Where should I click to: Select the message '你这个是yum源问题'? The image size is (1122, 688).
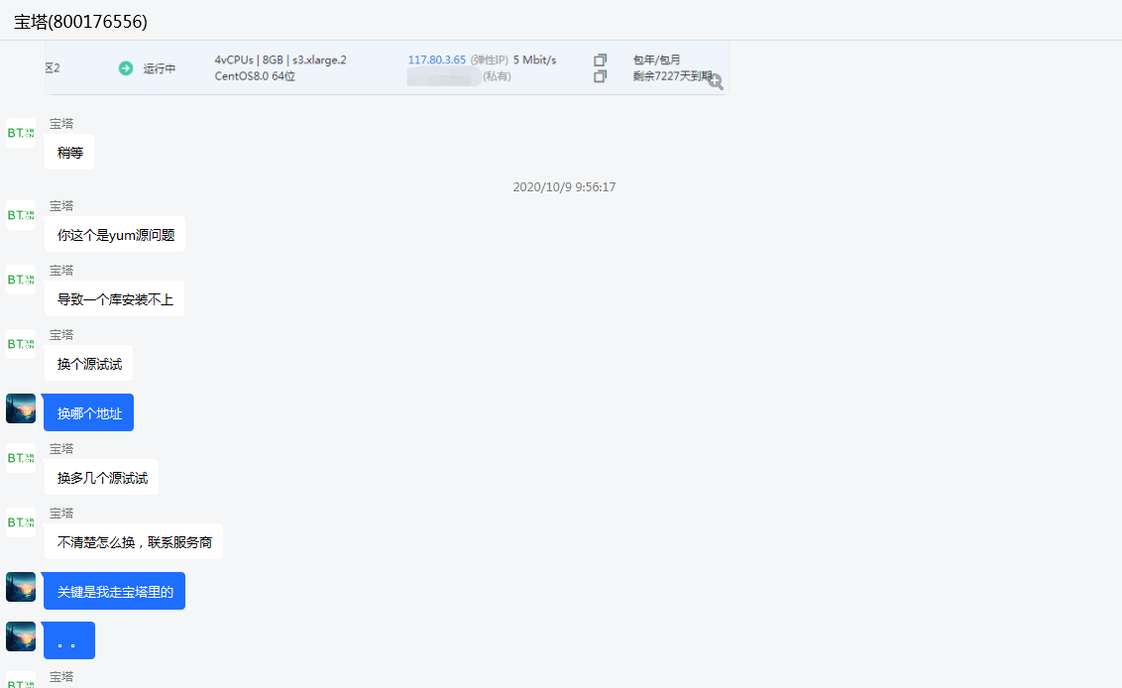[115, 234]
